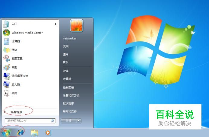Open Internet Explorer from the taskbar

tap(21, 132)
